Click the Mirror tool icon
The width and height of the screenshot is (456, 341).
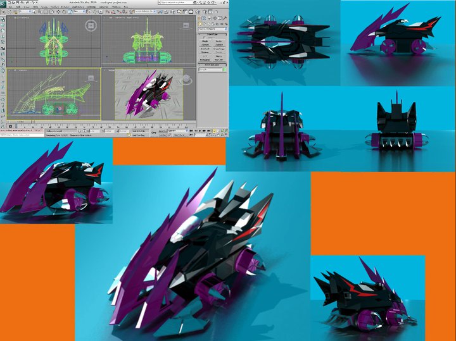pos(160,11)
